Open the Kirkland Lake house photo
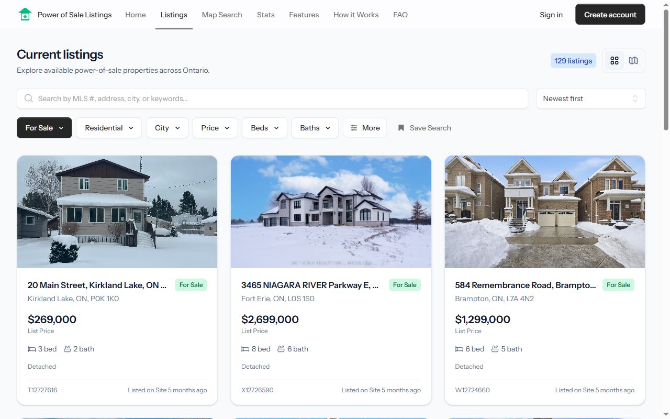Image resolution: width=670 pixels, height=419 pixels. pos(117,212)
